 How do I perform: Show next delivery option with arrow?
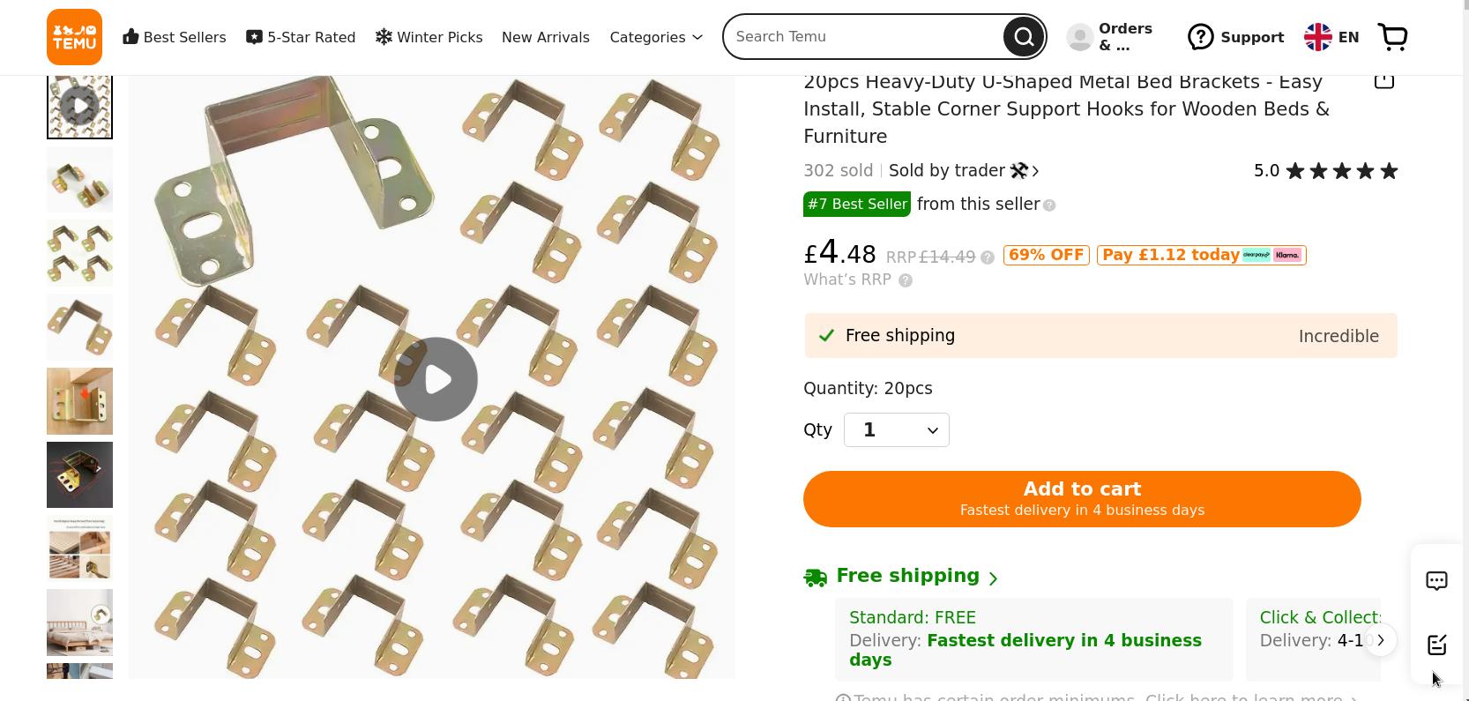pos(1380,640)
